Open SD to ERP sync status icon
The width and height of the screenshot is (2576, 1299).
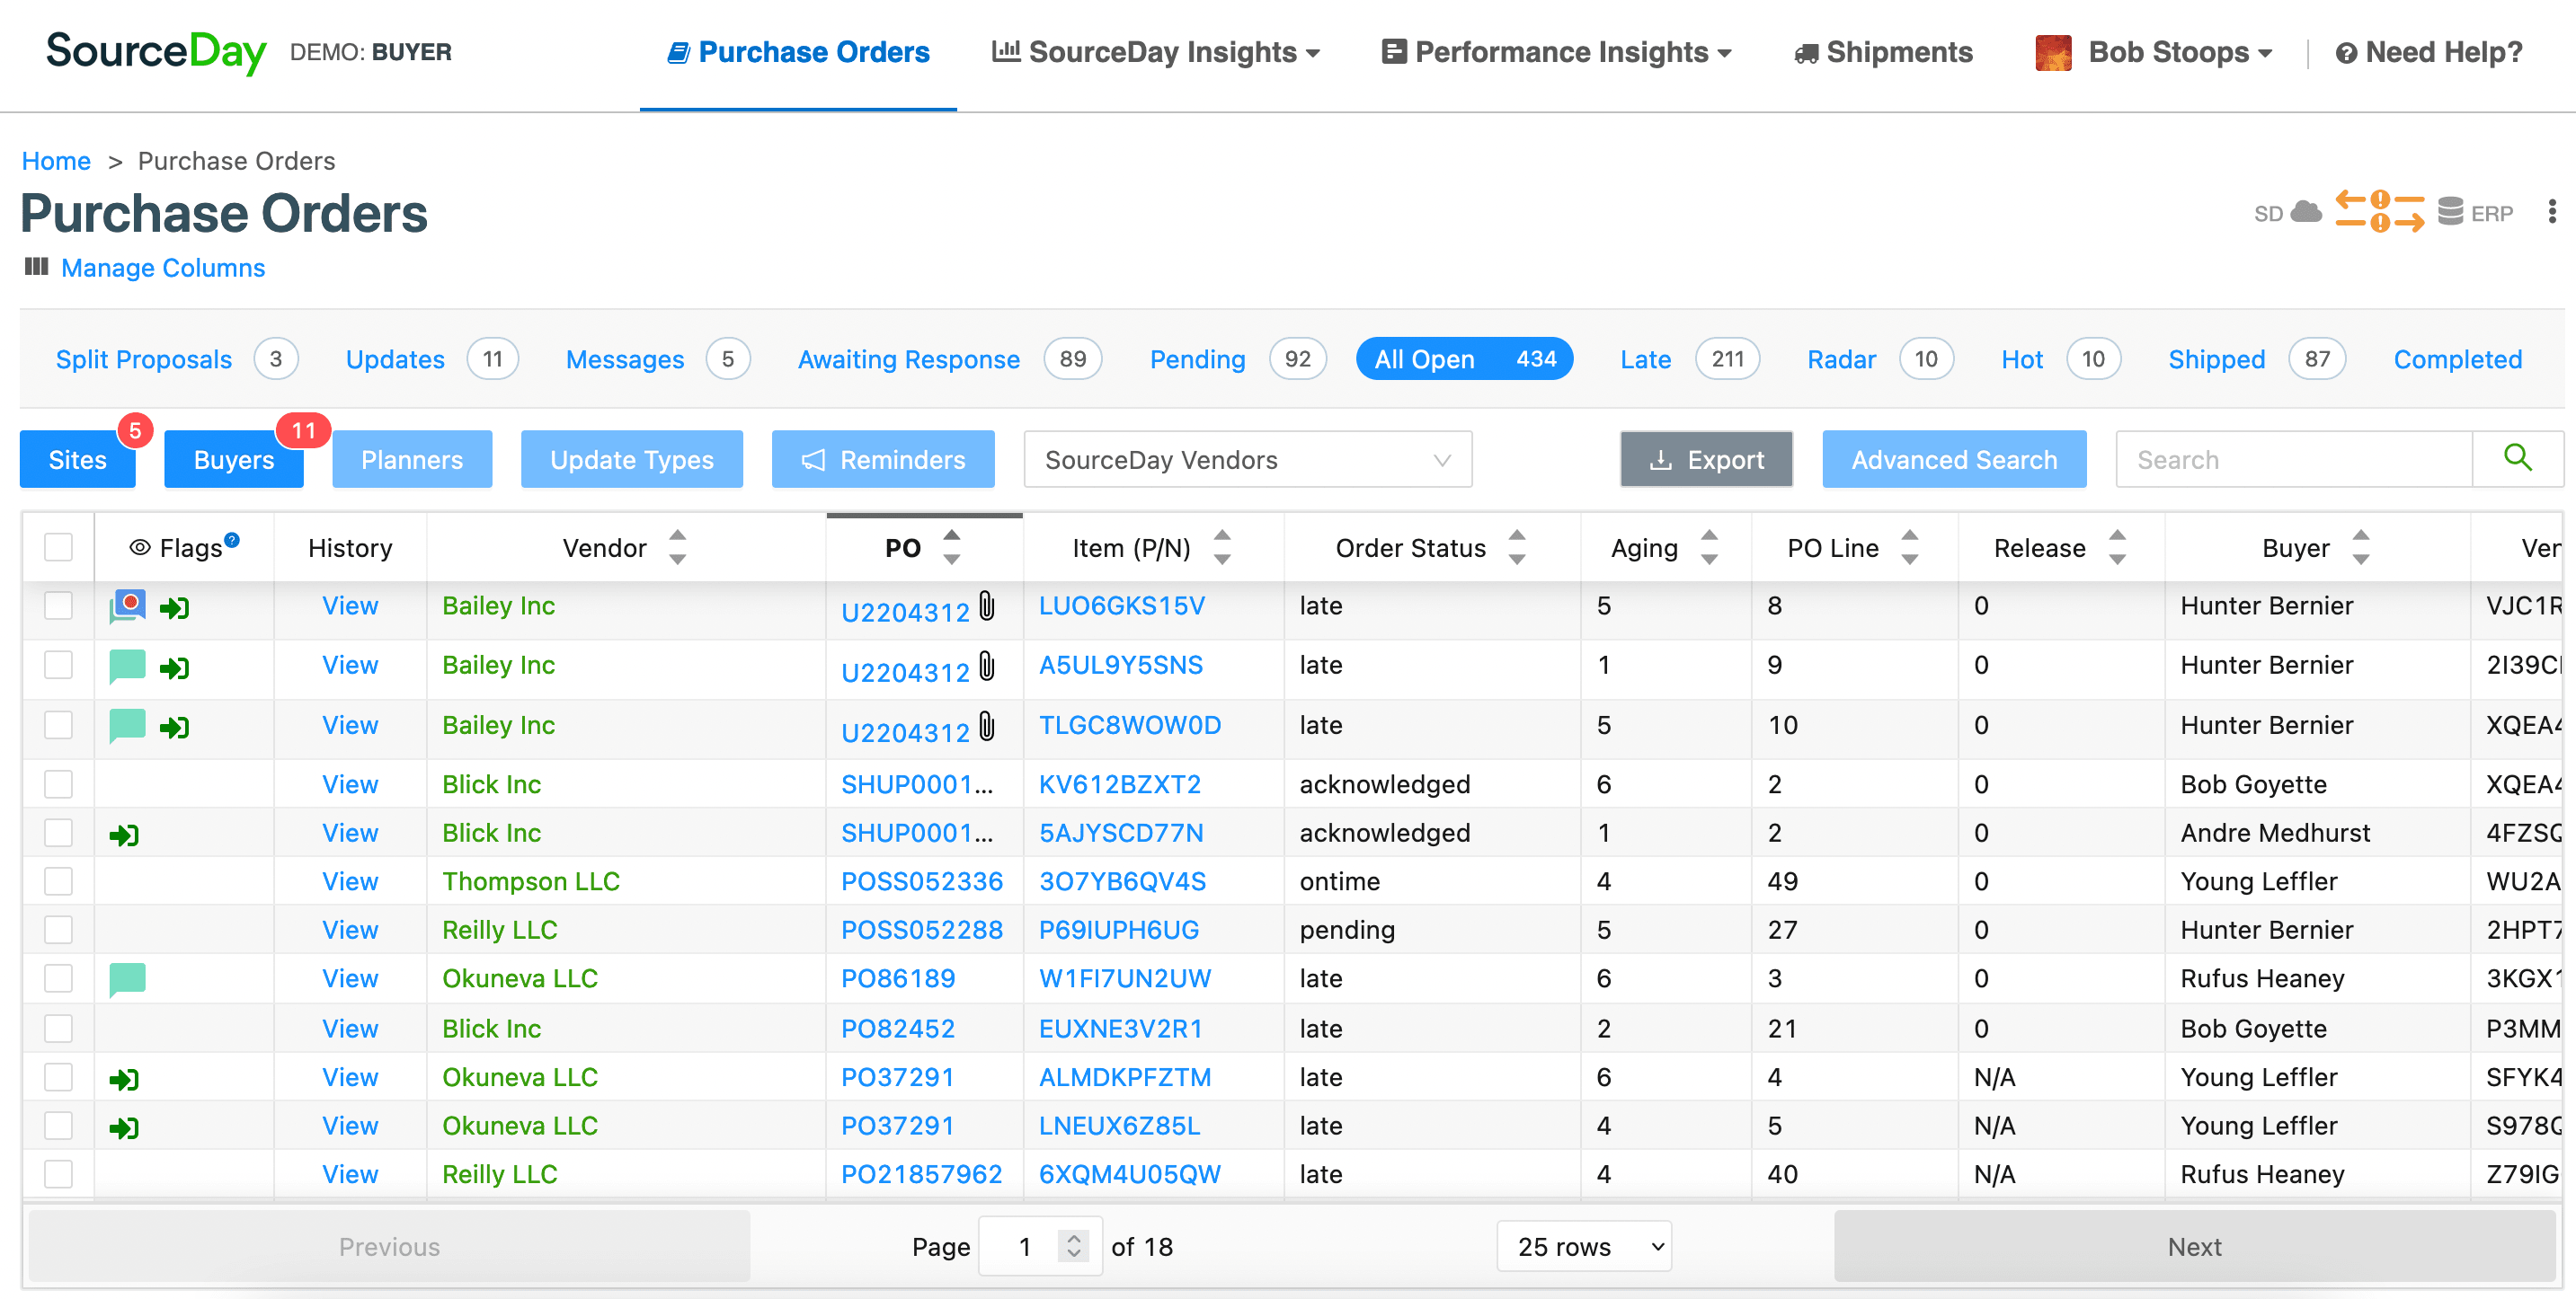[x=2379, y=212]
